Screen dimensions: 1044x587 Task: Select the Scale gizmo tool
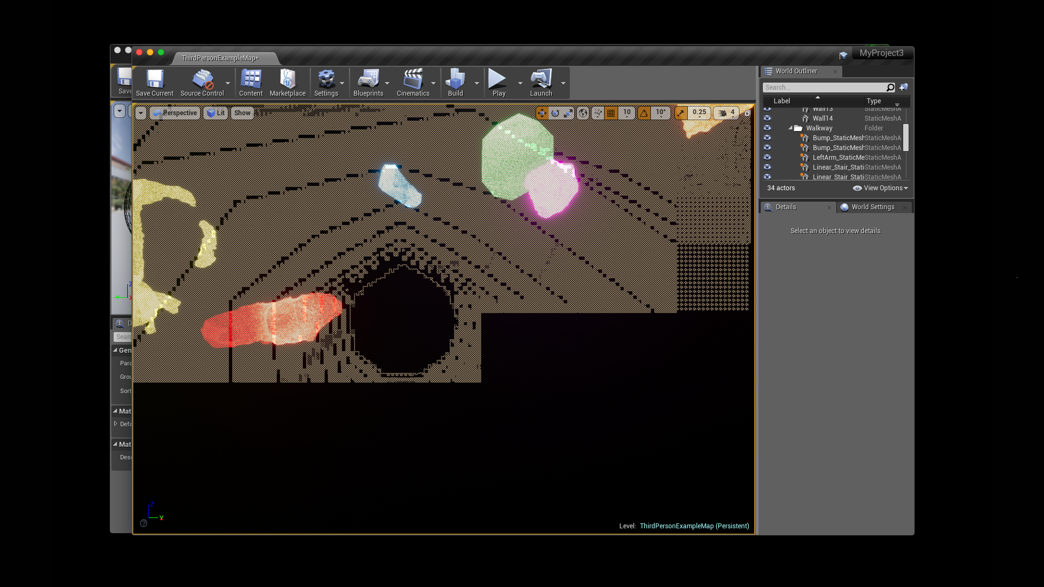tap(568, 113)
